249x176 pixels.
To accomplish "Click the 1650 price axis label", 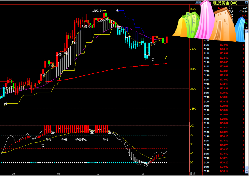I will [x=193, y=69].
